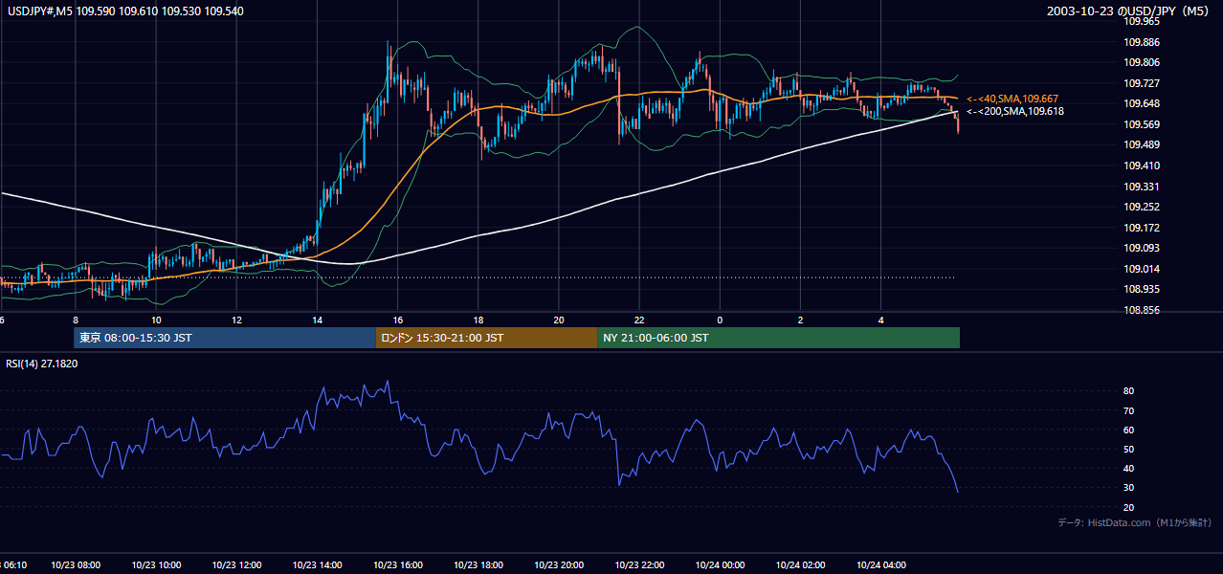Click price axis value 109.489
The width and height of the screenshot is (1223, 574).
[x=1142, y=144]
